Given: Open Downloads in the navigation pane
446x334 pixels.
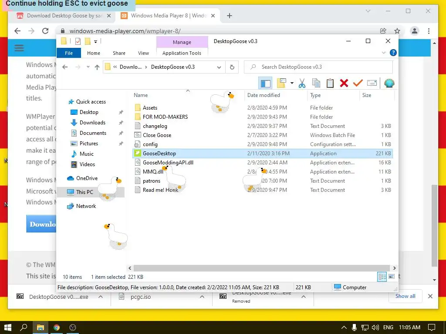Looking at the screenshot, I should (x=92, y=123).
